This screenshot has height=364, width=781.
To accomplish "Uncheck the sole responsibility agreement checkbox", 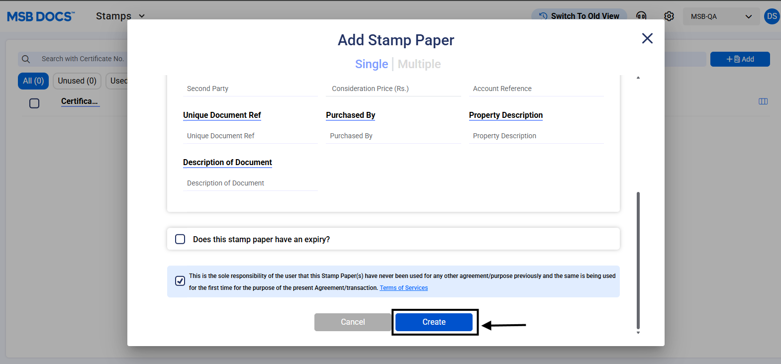I will coord(180,281).
